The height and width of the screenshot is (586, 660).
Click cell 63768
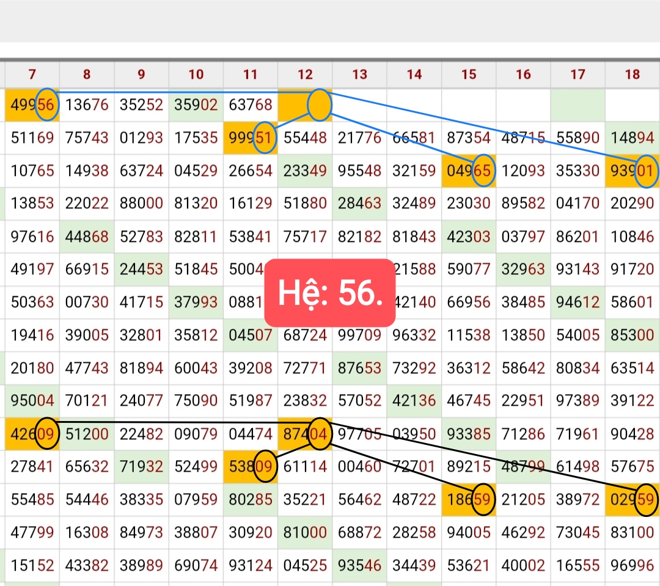(x=251, y=105)
